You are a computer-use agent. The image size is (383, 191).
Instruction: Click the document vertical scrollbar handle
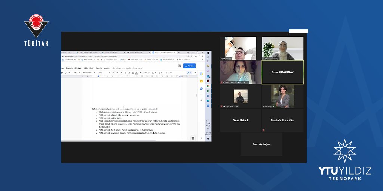coord(196,95)
